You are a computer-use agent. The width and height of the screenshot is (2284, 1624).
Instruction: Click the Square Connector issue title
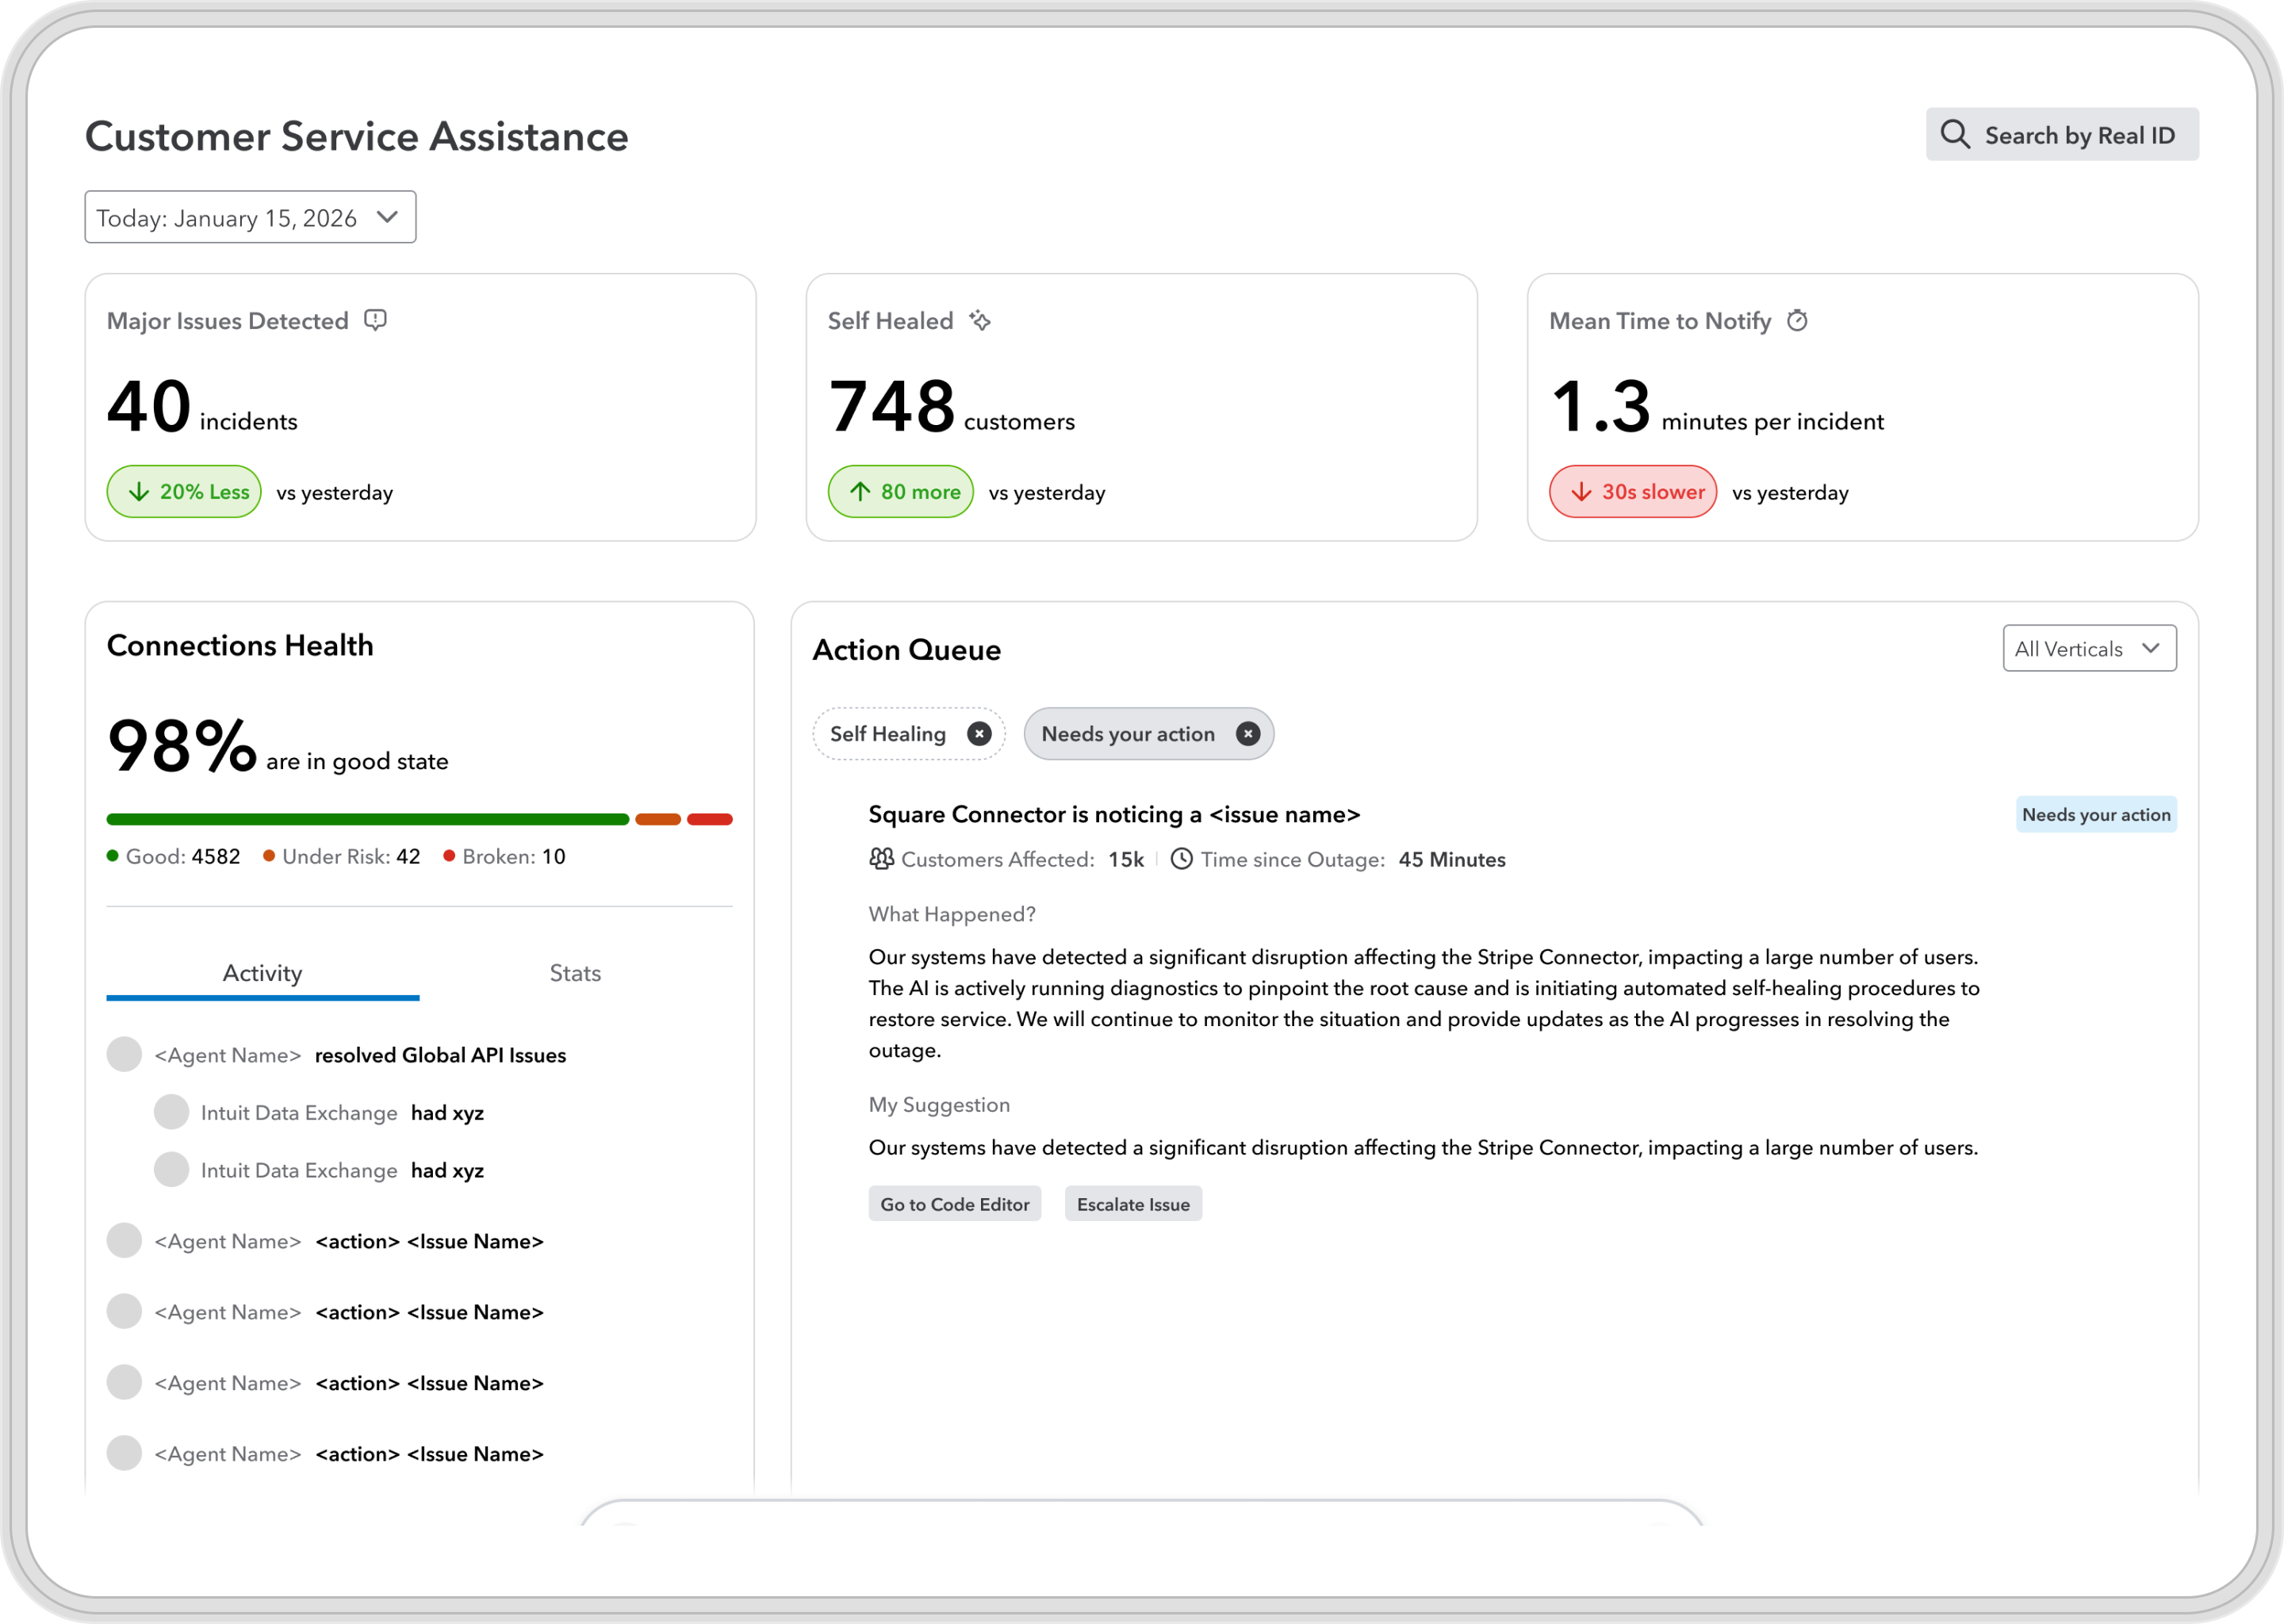click(x=1114, y=814)
